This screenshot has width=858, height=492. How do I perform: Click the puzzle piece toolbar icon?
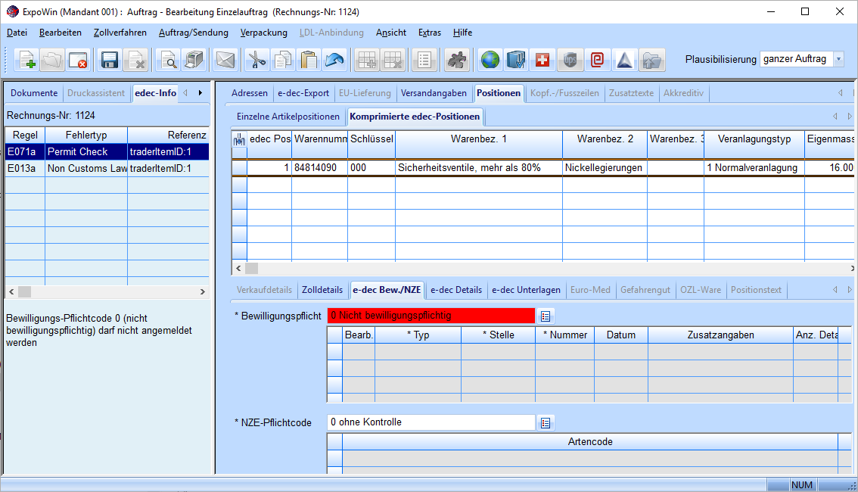pos(456,60)
